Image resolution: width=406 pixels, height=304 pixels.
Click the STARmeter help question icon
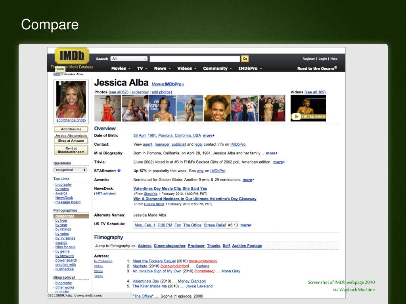[119, 171]
